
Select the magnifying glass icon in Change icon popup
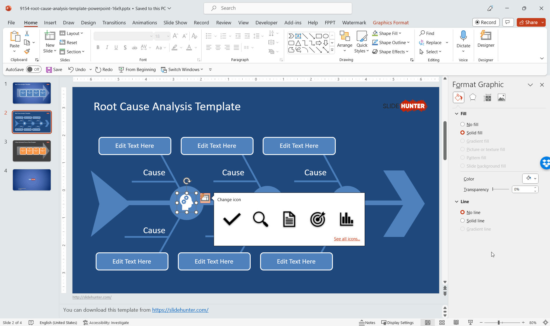[260, 219]
